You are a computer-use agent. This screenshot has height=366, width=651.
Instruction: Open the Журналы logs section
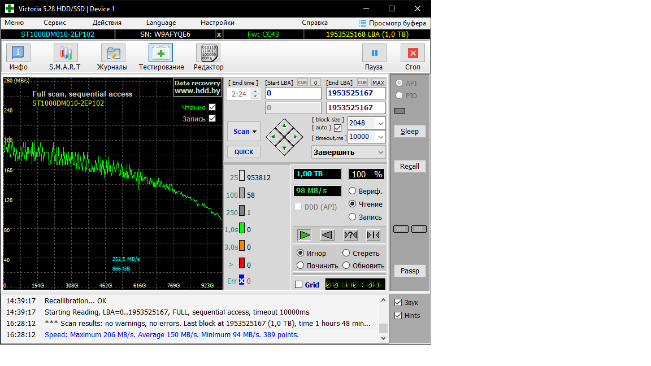point(112,57)
